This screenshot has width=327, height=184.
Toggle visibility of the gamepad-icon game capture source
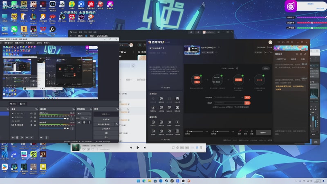tap(31, 121)
